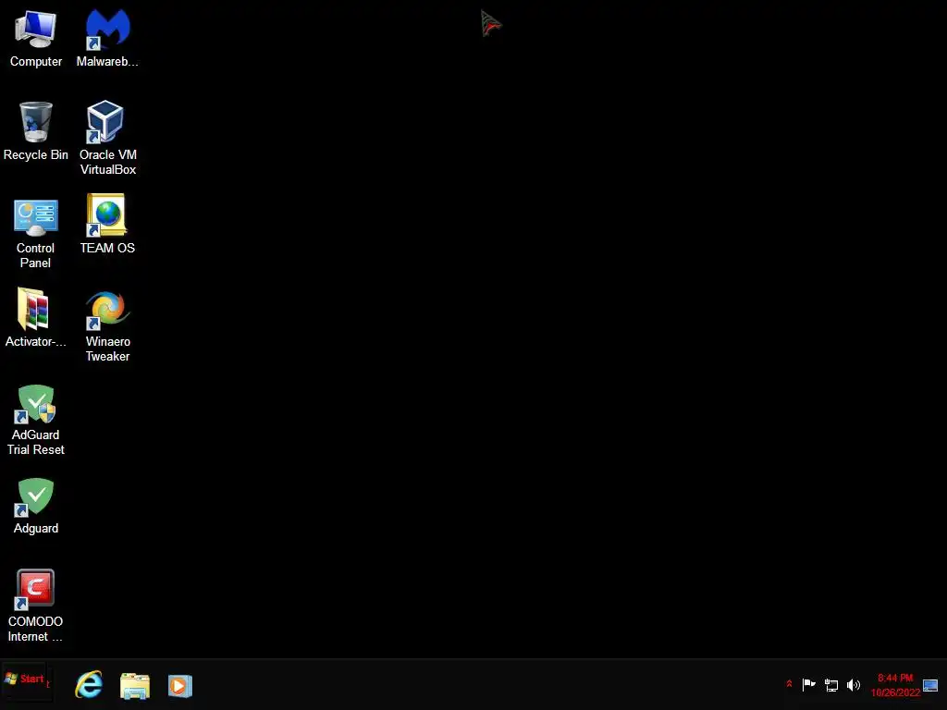This screenshot has width=947, height=710.
Task: Select the Recycle Bin icon
Action: pos(36,131)
